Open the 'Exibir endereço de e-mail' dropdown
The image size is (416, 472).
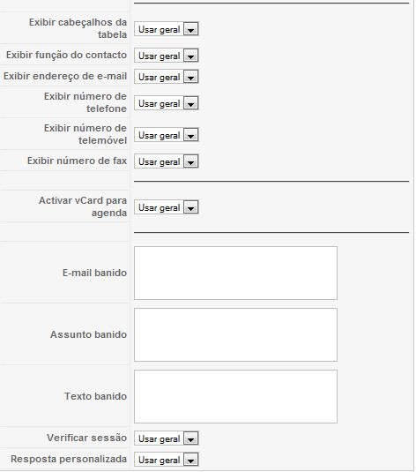pyautogui.click(x=166, y=77)
